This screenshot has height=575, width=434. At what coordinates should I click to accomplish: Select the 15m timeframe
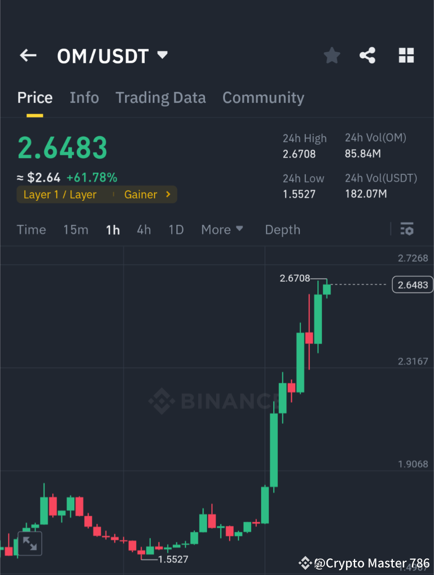(75, 229)
